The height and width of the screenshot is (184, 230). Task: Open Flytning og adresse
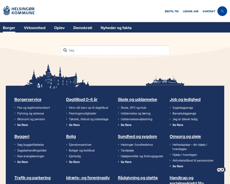pos(31,113)
